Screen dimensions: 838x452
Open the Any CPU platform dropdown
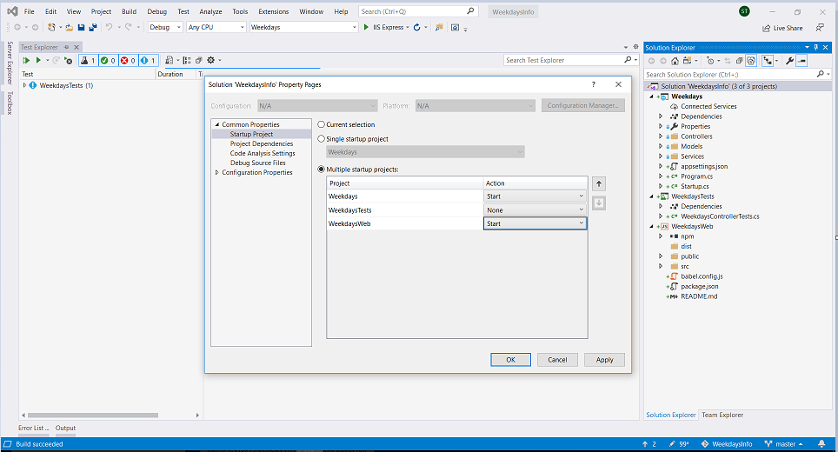point(216,27)
